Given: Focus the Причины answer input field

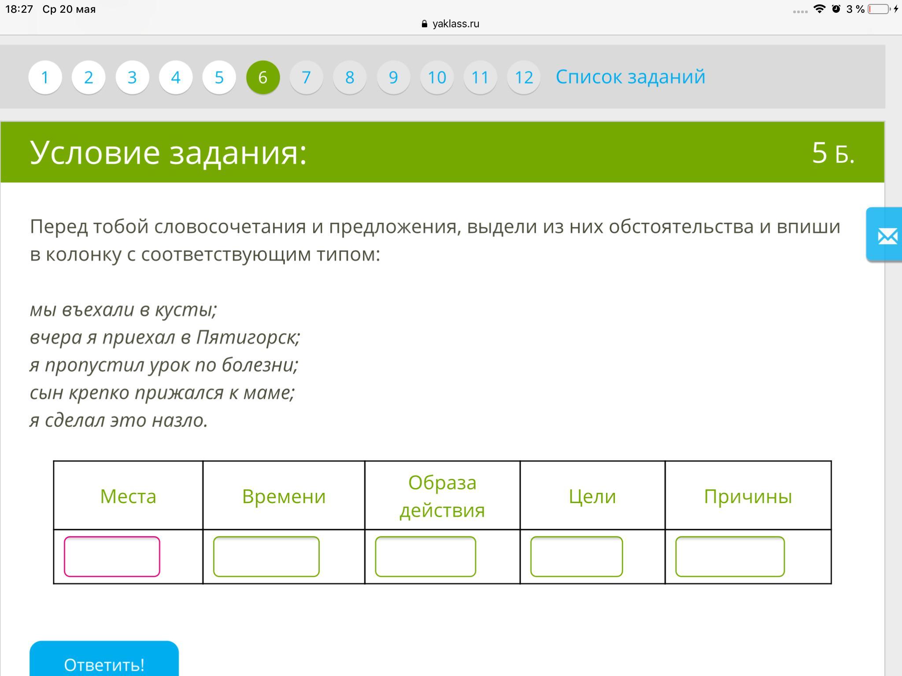Looking at the screenshot, I should click(730, 556).
